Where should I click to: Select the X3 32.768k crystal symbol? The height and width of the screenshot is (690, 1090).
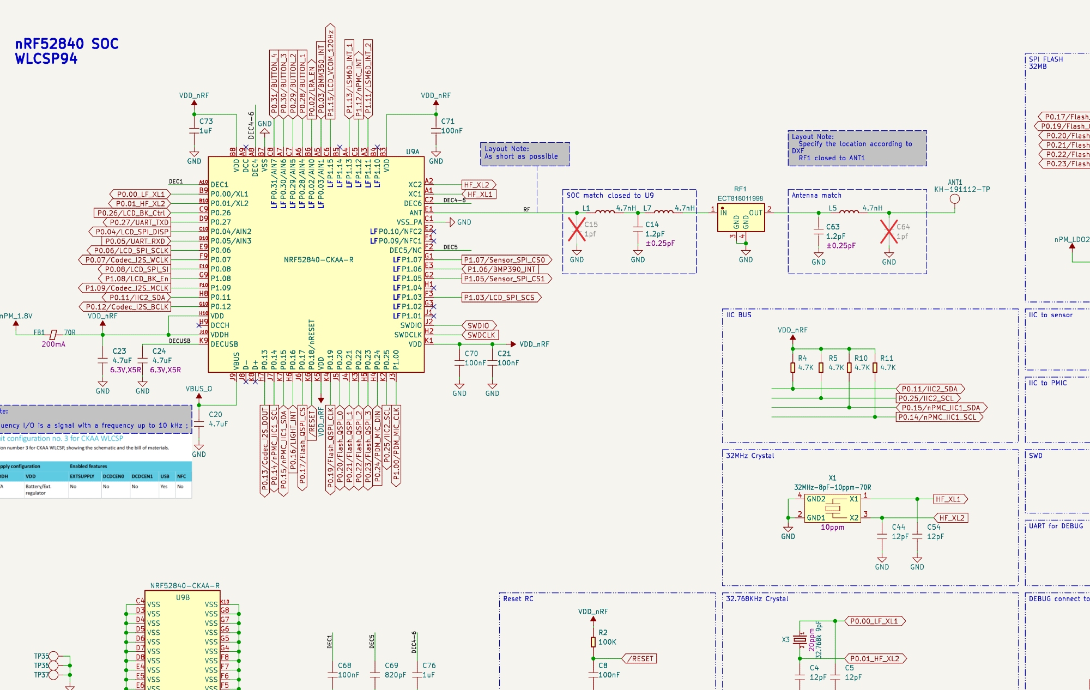[x=800, y=639]
